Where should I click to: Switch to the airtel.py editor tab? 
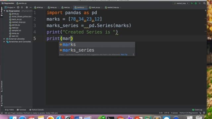(x=39, y=7)
